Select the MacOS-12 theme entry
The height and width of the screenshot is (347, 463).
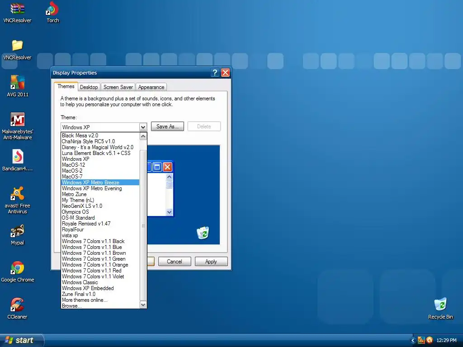[x=100, y=165]
